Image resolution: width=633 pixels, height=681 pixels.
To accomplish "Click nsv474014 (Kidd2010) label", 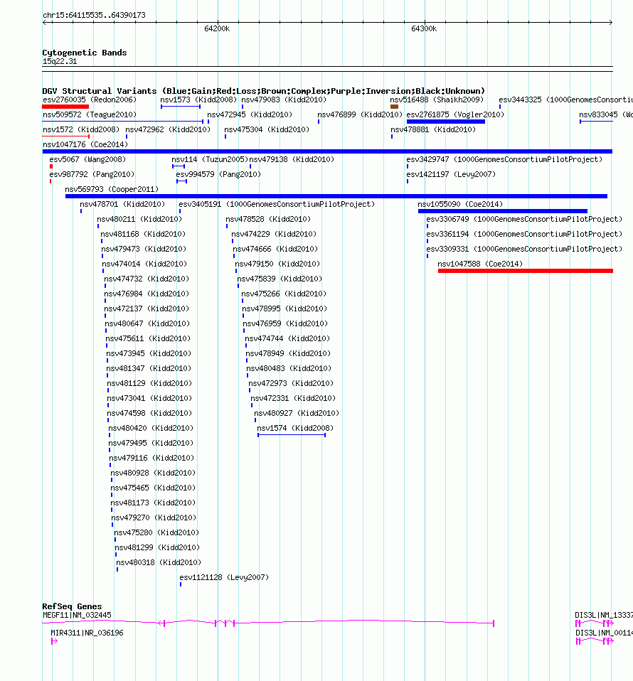I will pyautogui.click(x=144, y=264).
